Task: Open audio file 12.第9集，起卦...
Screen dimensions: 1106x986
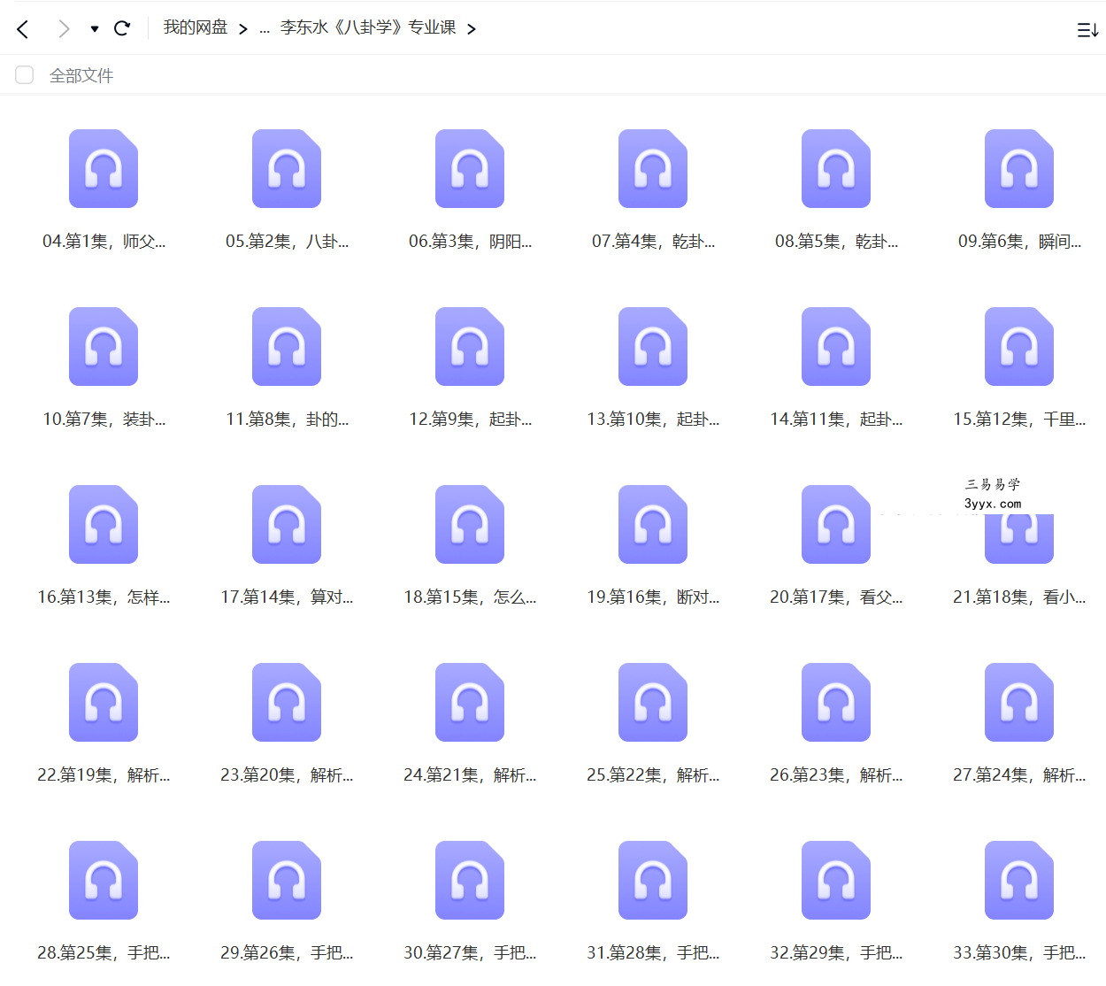Action: pyautogui.click(x=470, y=347)
